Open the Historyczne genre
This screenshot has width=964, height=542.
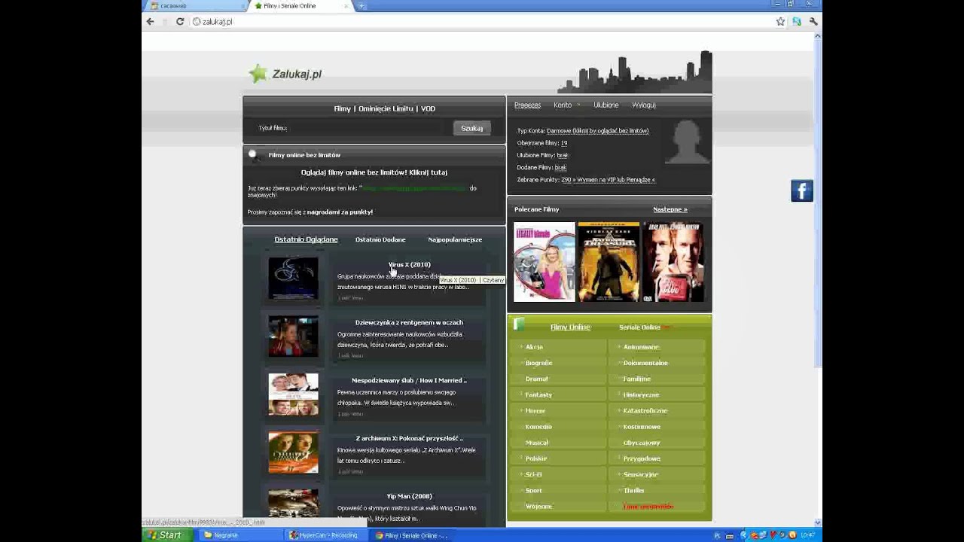tap(641, 395)
